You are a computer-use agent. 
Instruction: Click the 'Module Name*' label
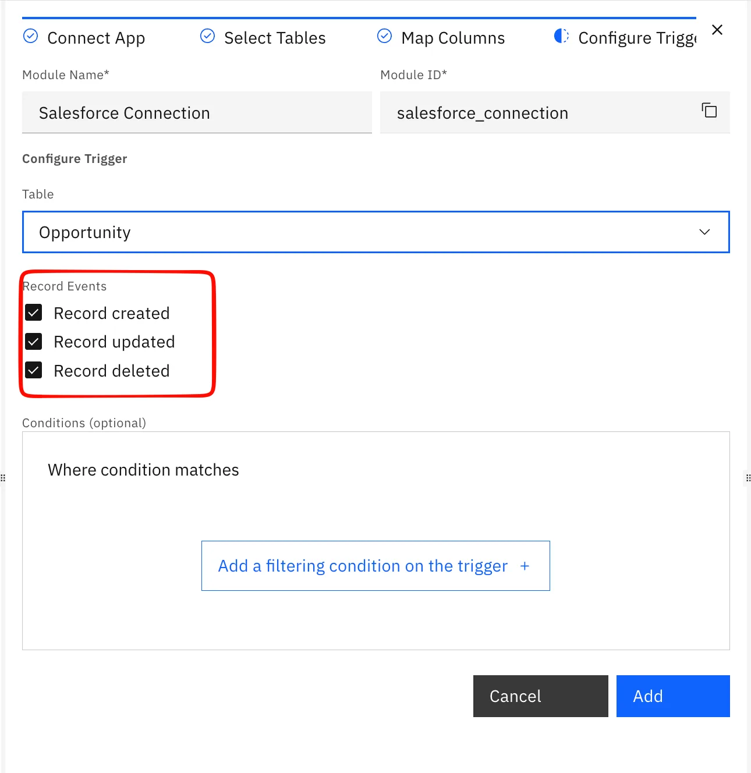point(66,75)
